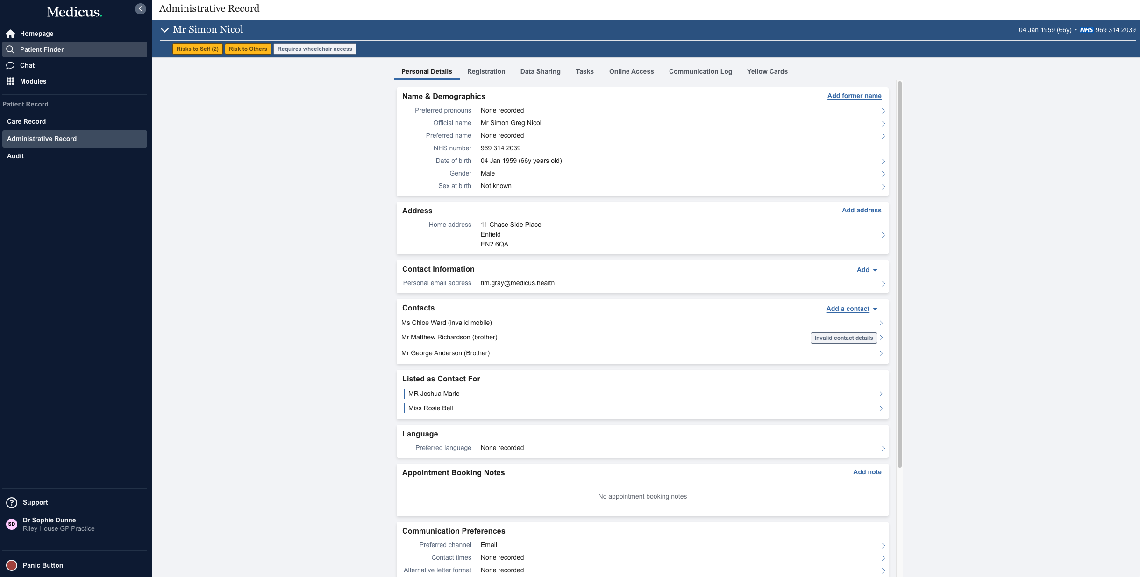Open Chat from the left navigation

tap(27, 65)
